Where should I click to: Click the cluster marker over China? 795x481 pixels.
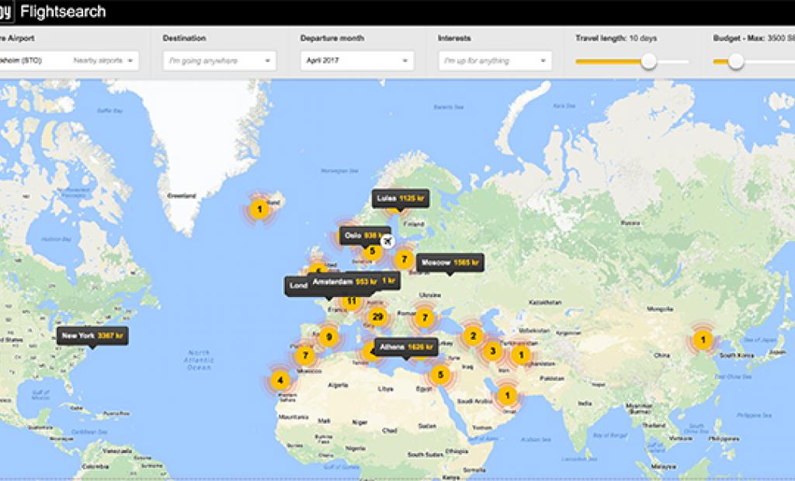[x=702, y=339]
